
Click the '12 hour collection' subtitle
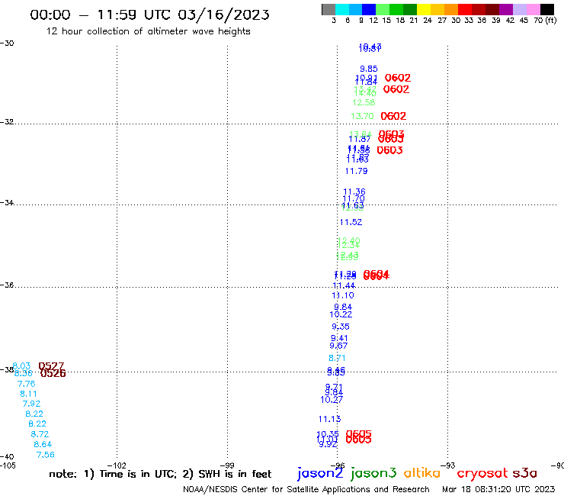148,31
